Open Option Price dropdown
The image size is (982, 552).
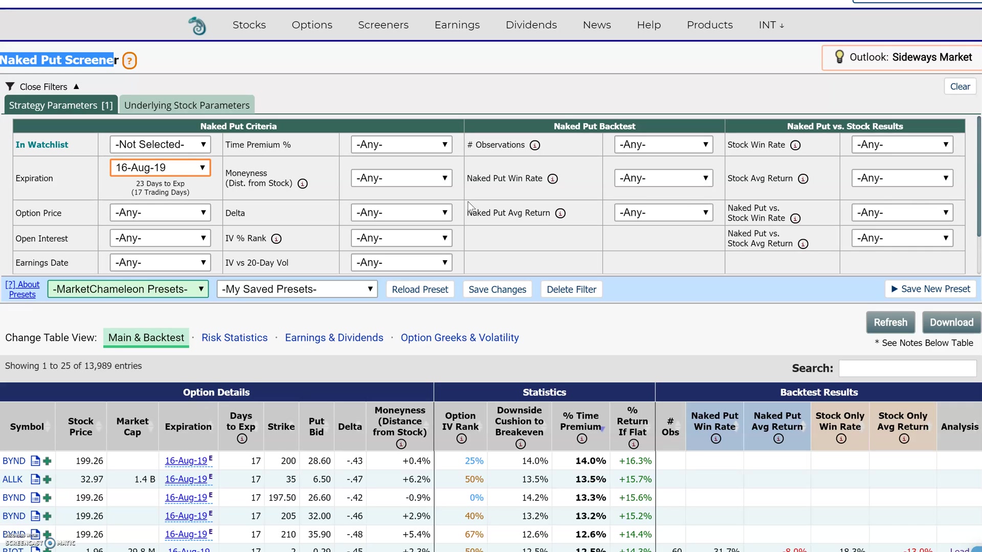tap(160, 213)
